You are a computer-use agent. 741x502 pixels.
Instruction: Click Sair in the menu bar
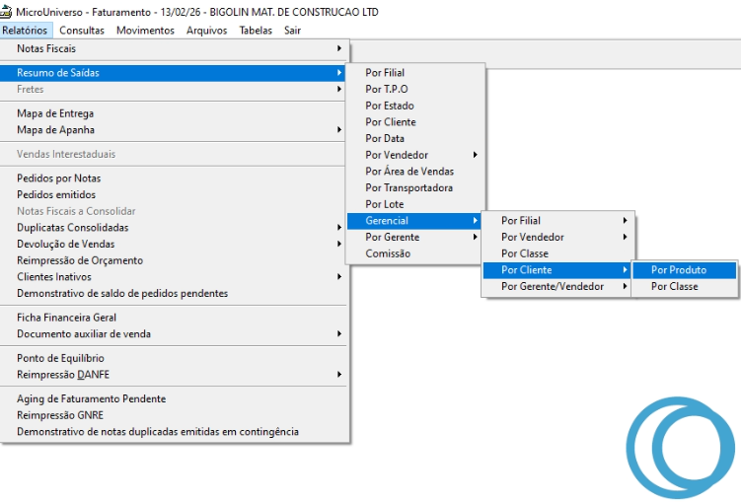tap(292, 31)
